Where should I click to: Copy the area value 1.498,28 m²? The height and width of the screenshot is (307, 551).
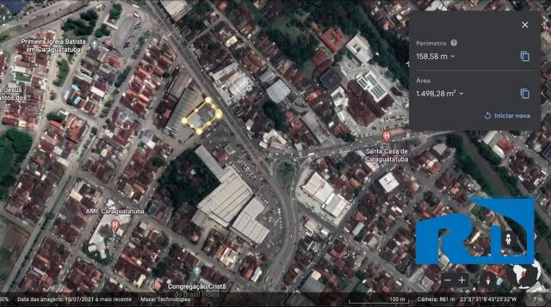(x=525, y=94)
